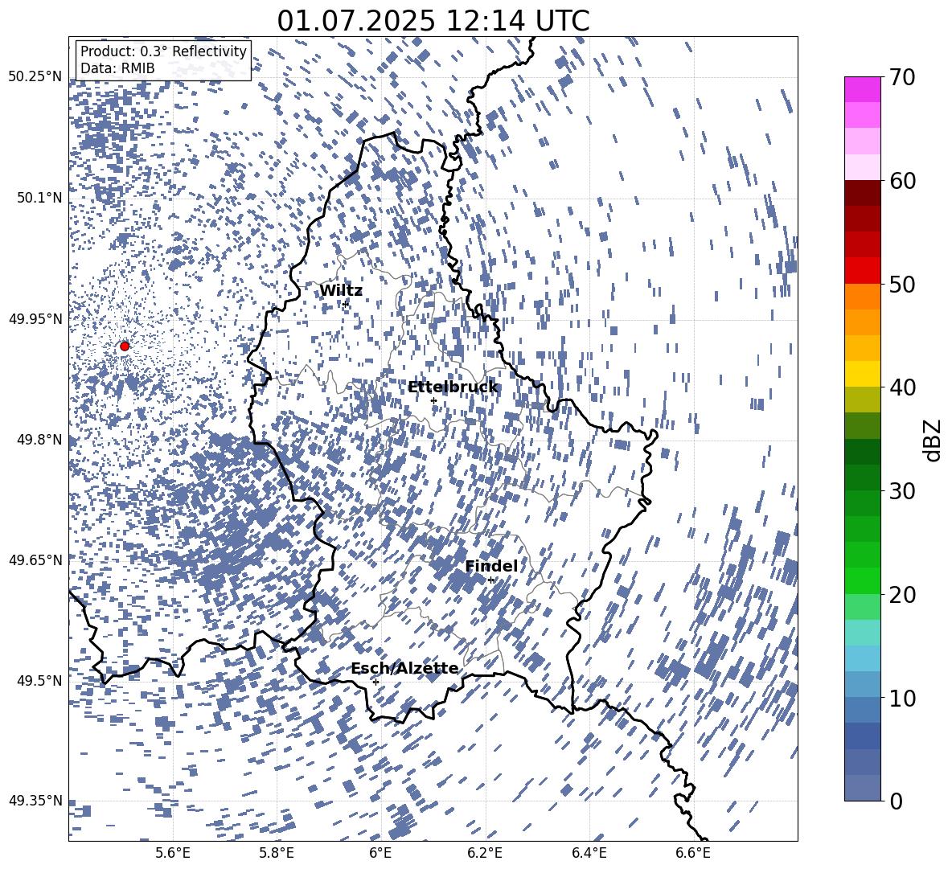Screen dimensions: 952x869
Task: Click the 49.65°N latitude label
Action: click(35, 560)
